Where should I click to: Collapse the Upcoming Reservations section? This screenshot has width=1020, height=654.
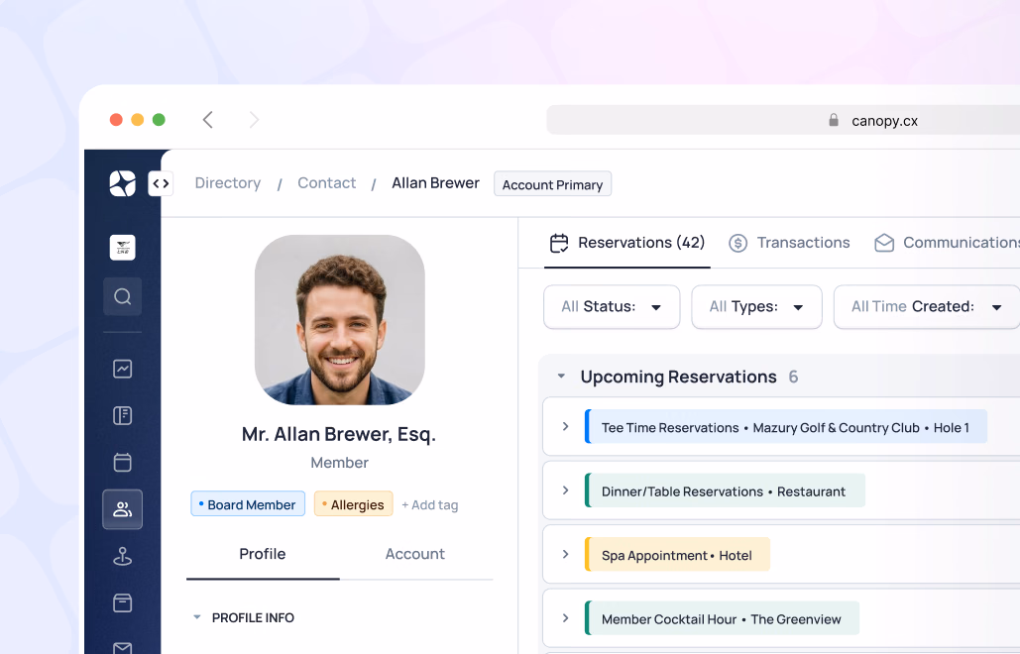[561, 377]
